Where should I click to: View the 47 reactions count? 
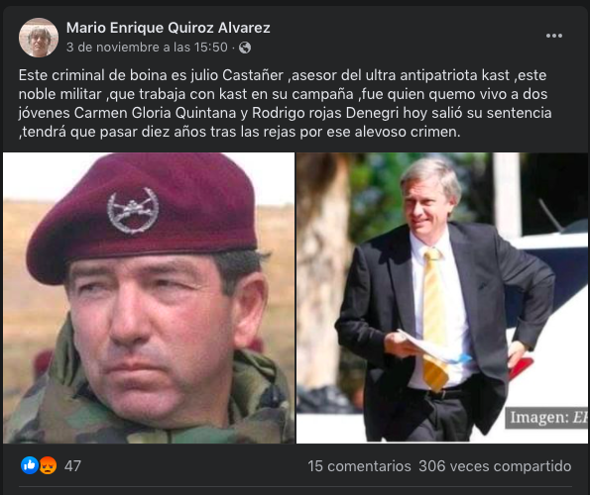(72, 466)
